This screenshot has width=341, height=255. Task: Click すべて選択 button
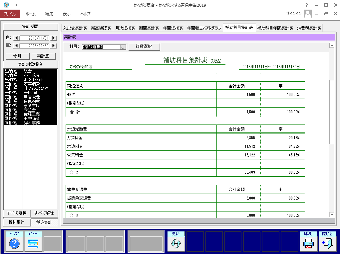click(x=17, y=213)
